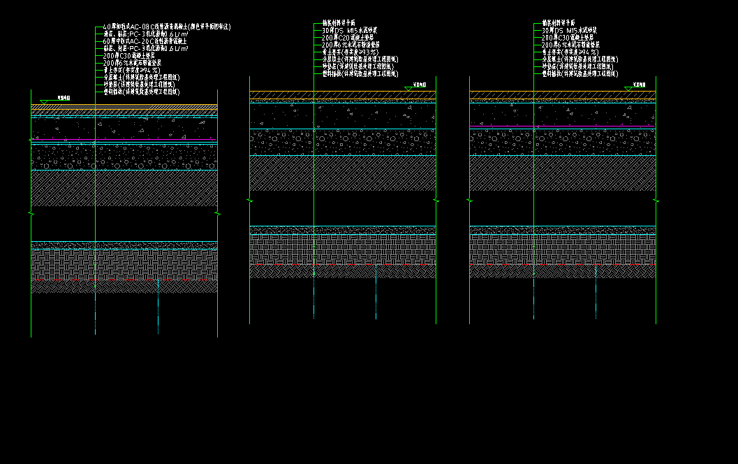The width and height of the screenshot is (738, 464).
Task: Select the 铺装材料详平面 label in the middle section
Action: [x=340, y=24]
